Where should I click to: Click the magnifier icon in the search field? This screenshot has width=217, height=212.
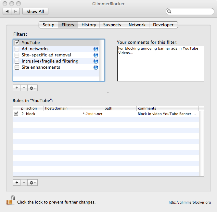pos(169,11)
